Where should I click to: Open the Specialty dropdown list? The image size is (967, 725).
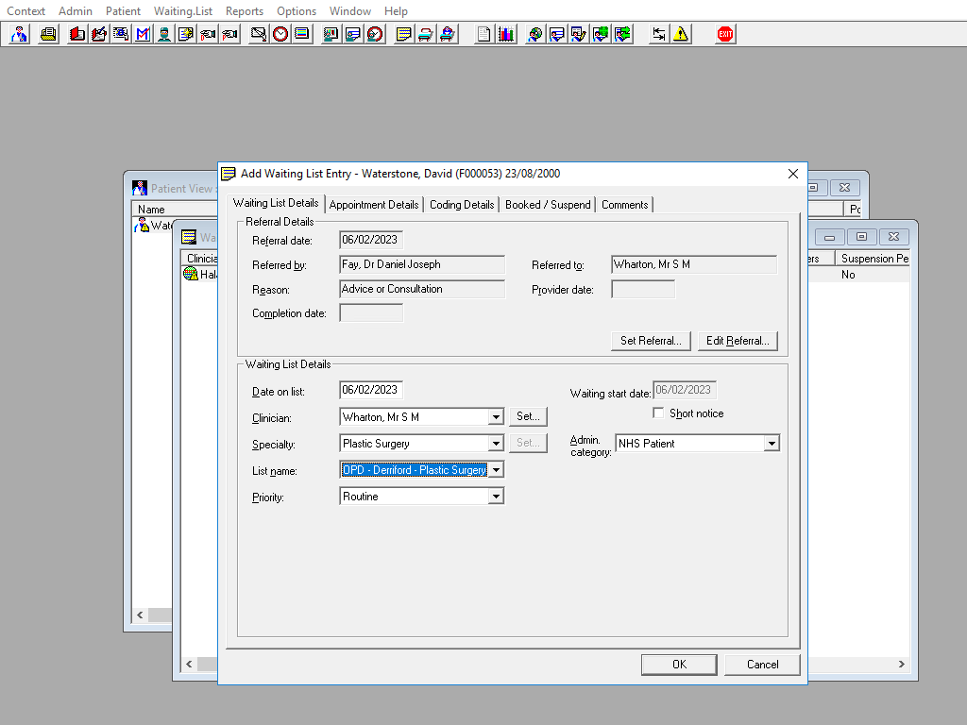click(496, 444)
